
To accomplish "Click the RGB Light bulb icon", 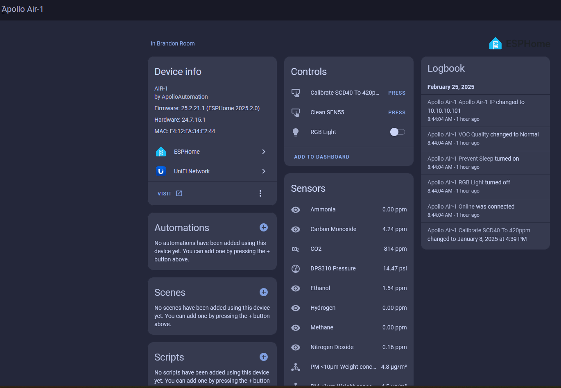I will [296, 132].
